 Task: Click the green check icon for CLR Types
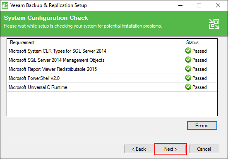point(188,51)
